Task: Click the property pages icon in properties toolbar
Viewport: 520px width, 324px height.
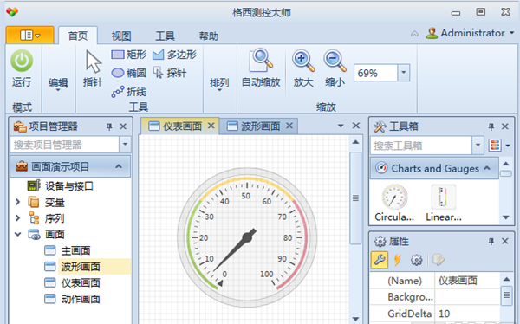Action: point(439,260)
